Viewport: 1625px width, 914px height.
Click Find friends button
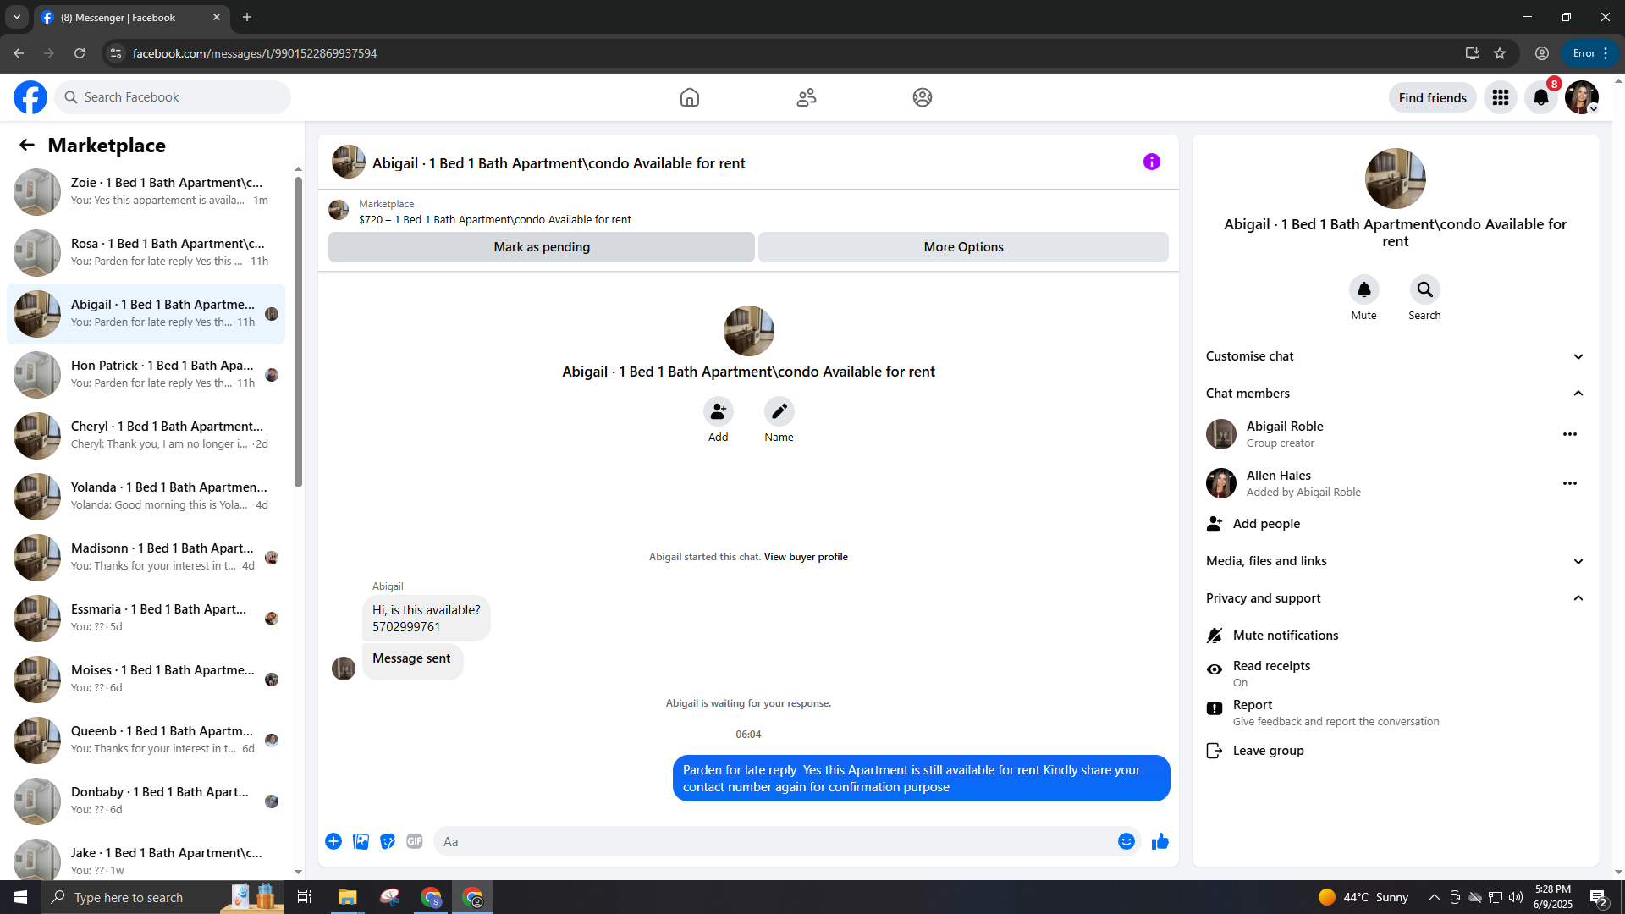pos(1432,97)
